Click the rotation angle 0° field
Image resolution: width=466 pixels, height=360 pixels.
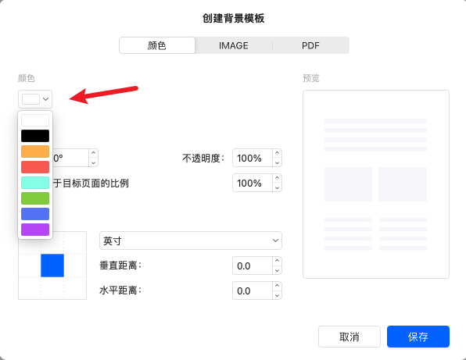(70, 158)
